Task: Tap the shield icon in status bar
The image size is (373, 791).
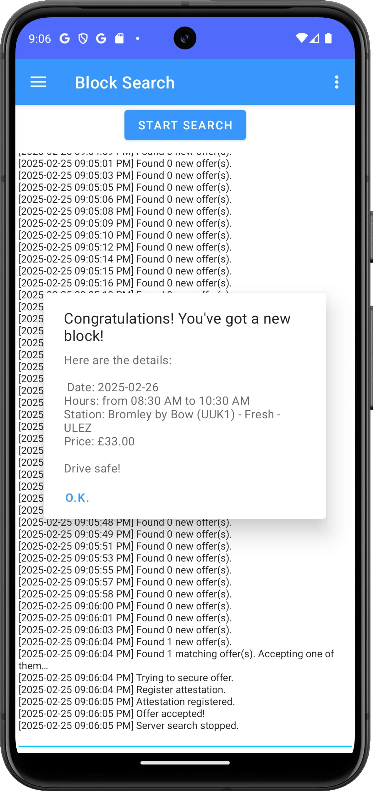Action: pyautogui.click(x=83, y=39)
